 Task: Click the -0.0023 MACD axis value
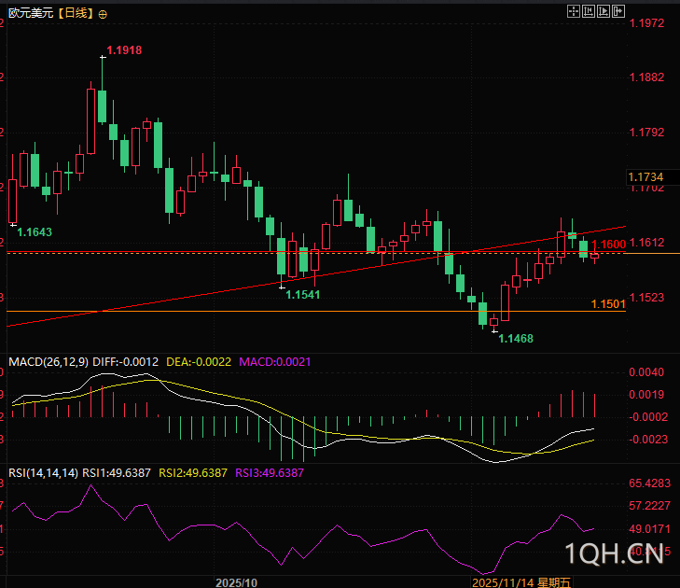point(646,440)
